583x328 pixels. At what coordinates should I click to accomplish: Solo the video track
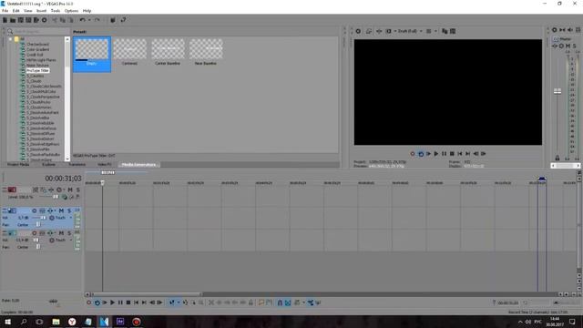pos(78,190)
